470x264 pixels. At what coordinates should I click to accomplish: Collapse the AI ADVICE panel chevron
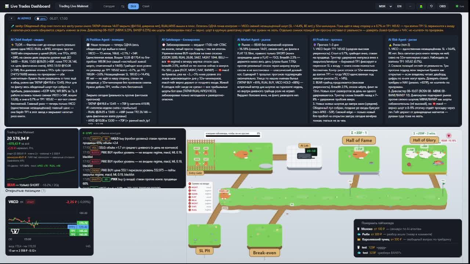click(11, 18)
